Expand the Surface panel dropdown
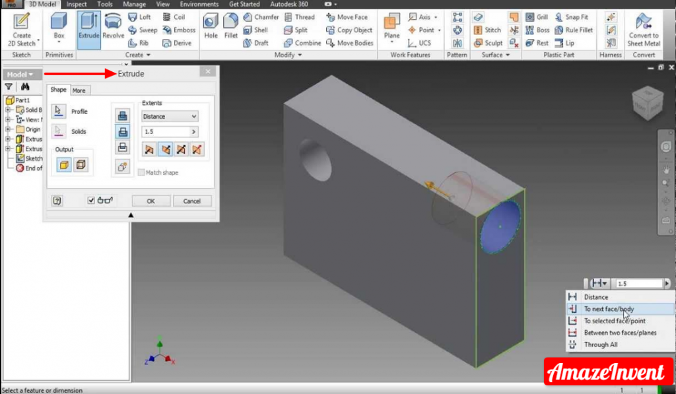This screenshot has height=394, width=676. click(496, 55)
